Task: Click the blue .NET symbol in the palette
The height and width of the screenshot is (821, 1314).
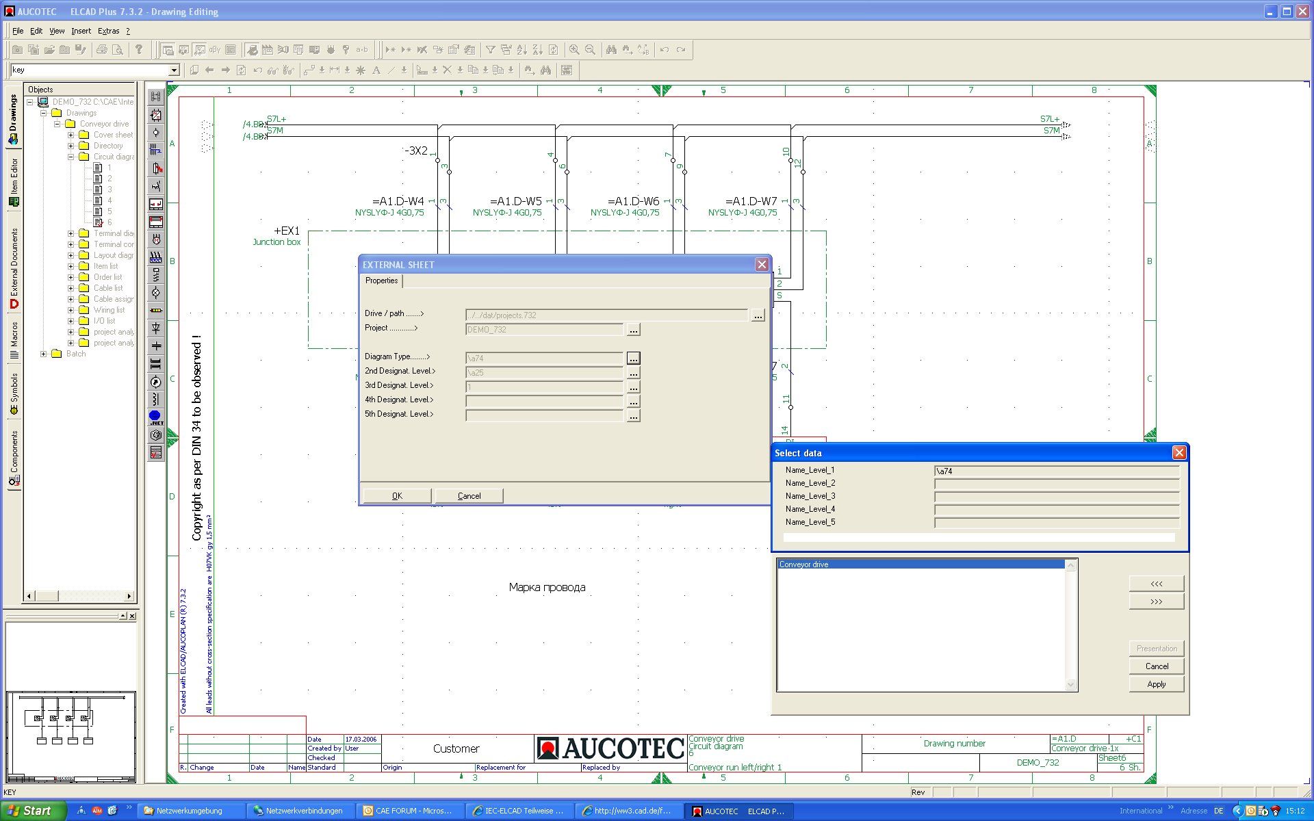Action: tap(156, 417)
